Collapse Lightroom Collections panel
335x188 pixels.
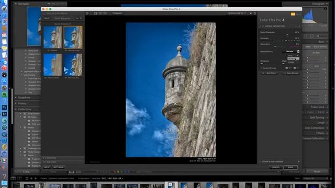[16, 109]
